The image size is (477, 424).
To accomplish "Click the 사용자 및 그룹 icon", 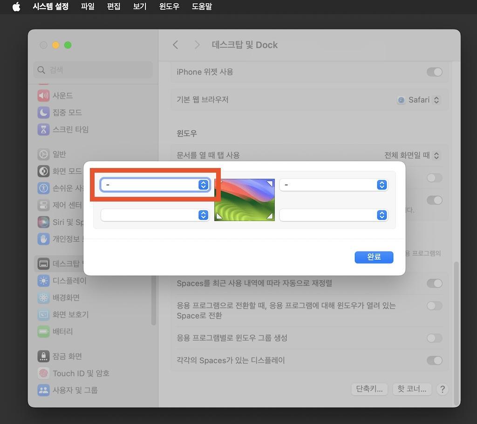I will pos(43,390).
